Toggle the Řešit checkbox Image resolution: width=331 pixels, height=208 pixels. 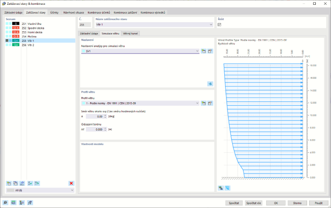click(220, 25)
